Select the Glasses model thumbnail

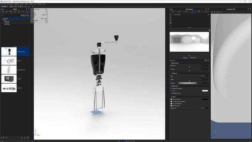(9, 61)
